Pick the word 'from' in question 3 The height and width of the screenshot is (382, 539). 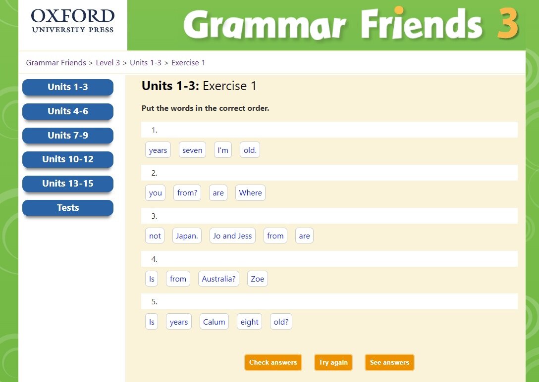pyautogui.click(x=275, y=236)
